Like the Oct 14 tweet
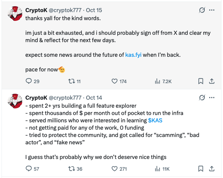 click(x=114, y=169)
